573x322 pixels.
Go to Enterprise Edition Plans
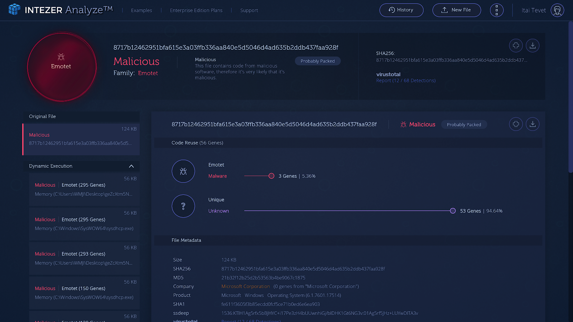[196, 10]
